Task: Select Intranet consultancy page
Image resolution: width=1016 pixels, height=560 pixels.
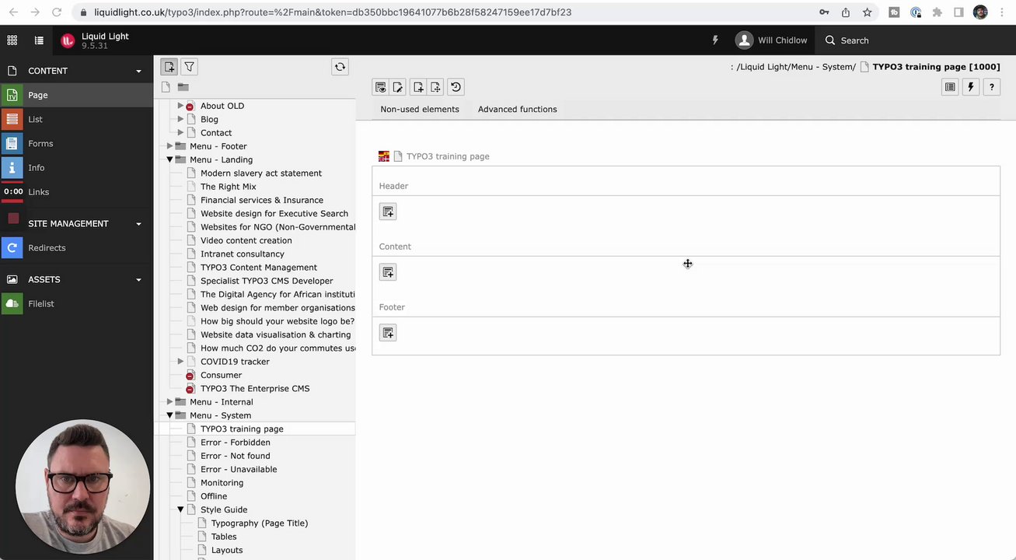Action: tap(243, 254)
